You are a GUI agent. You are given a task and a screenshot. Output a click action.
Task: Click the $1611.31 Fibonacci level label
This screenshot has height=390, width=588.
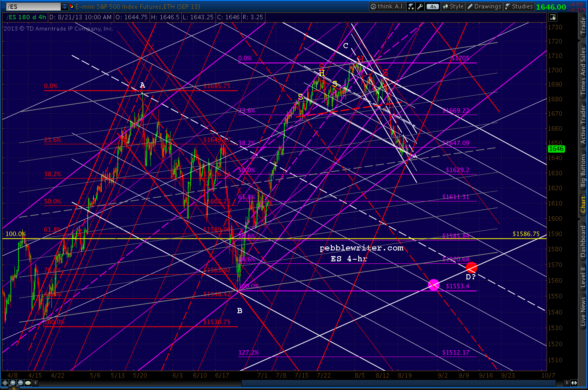(x=456, y=197)
